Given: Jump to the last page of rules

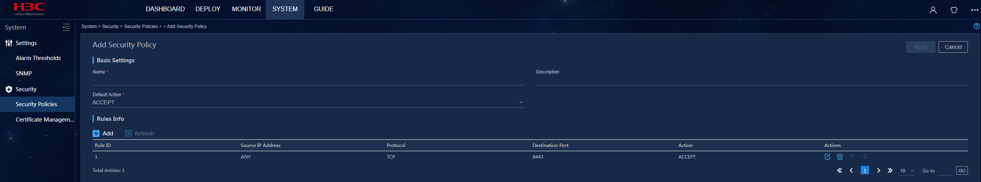Looking at the screenshot, I should pyautogui.click(x=890, y=170).
